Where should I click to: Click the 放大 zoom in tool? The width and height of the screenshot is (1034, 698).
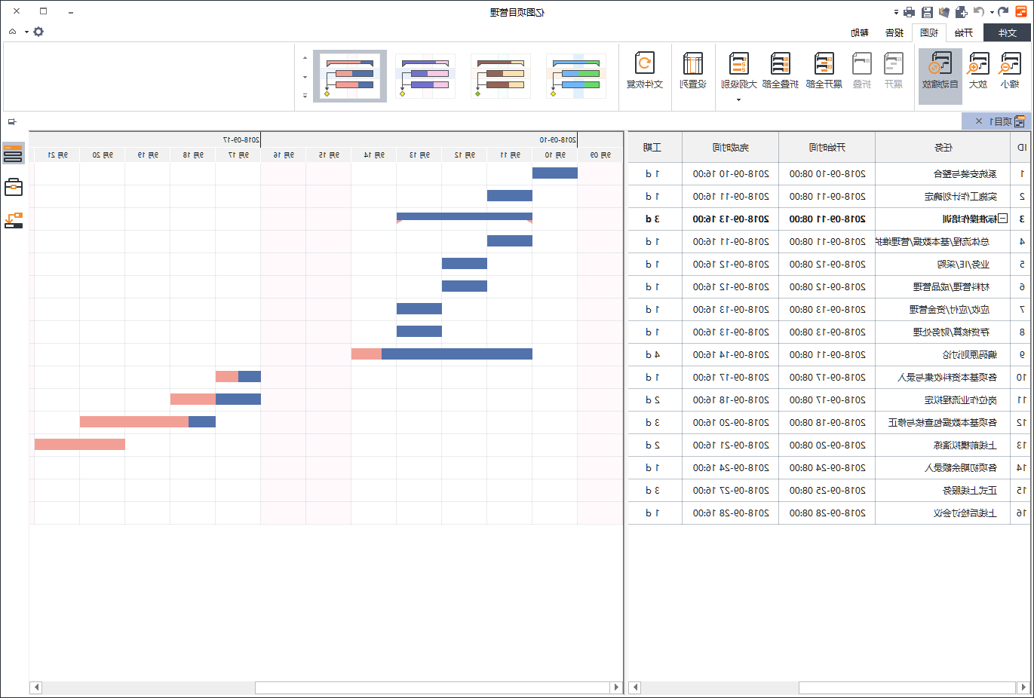point(978,72)
